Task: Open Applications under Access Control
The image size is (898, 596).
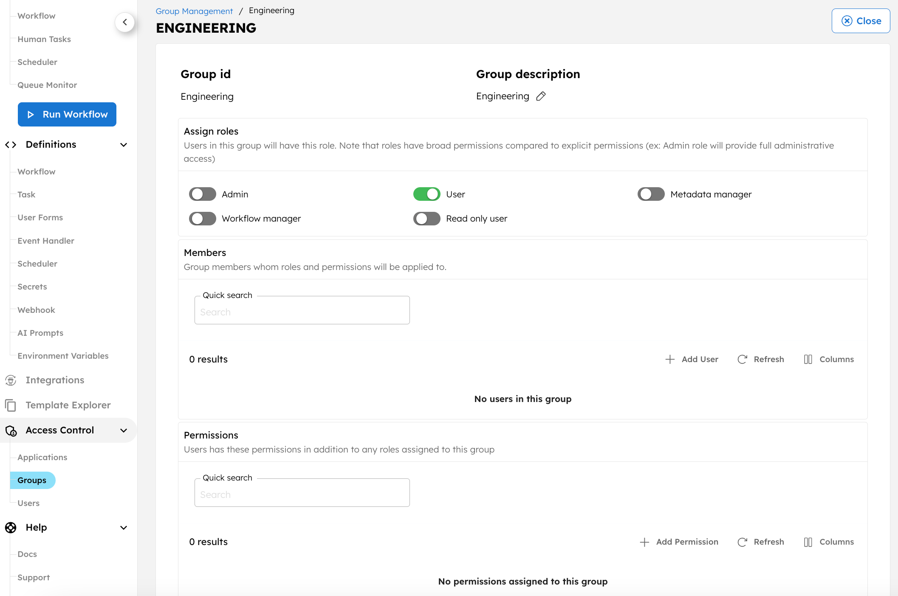Action: (x=42, y=457)
